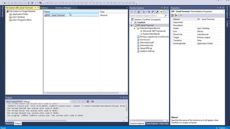Click the Back arrow in Solution Explorer toolbar
The height and width of the screenshot is (129, 230).
pyautogui.click(x=132, y=12)
